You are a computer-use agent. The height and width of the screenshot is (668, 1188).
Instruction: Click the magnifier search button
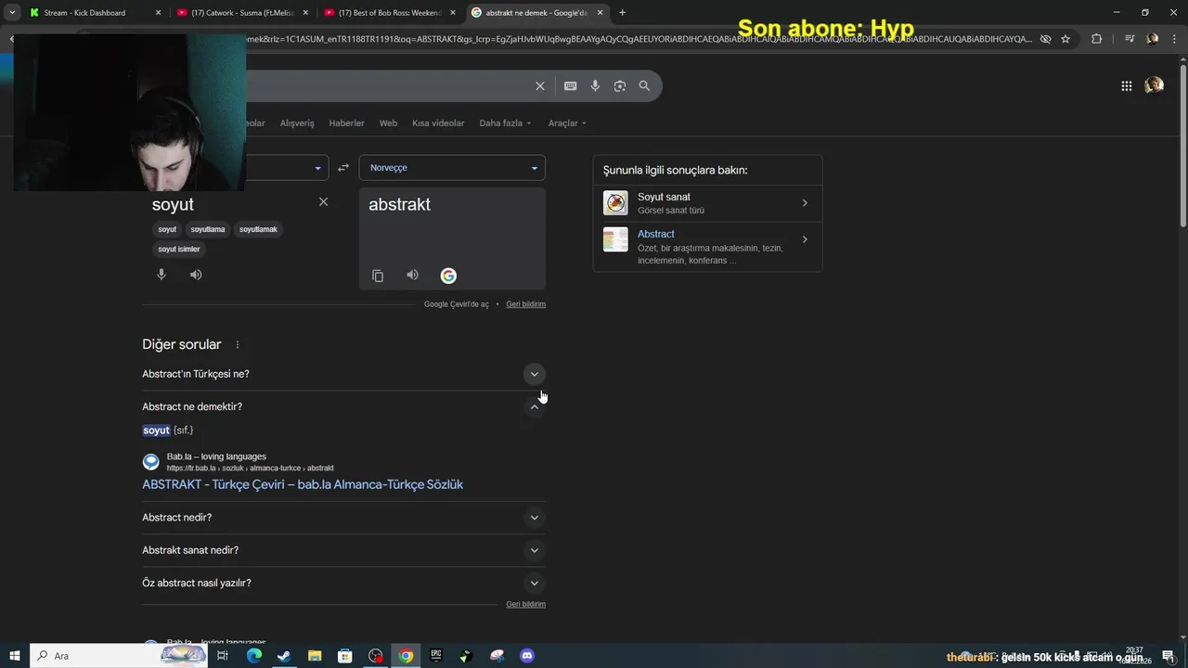pyautogui.click(x=644, y=85)
